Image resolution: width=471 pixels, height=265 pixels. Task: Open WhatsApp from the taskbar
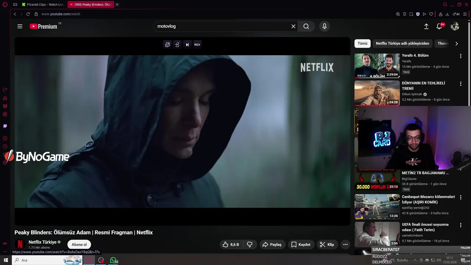pos(113,260)
